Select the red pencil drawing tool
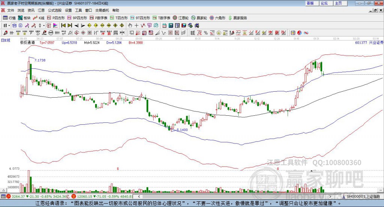The height and width of the screenshot is (207, 384). tap(5, 33)
